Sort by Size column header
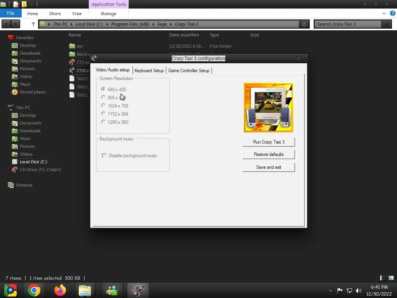The height and width of the screenshot is (298, 397). click(254, 35)
